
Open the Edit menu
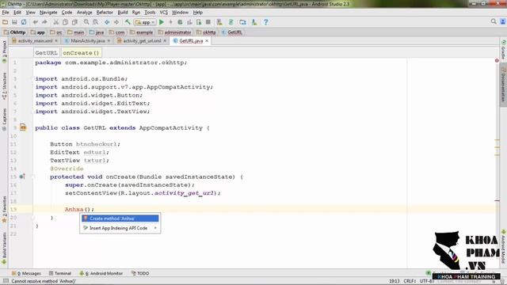click(17, 13)
